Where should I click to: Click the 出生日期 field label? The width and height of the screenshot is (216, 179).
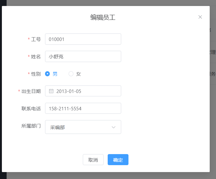click(31, 91)
